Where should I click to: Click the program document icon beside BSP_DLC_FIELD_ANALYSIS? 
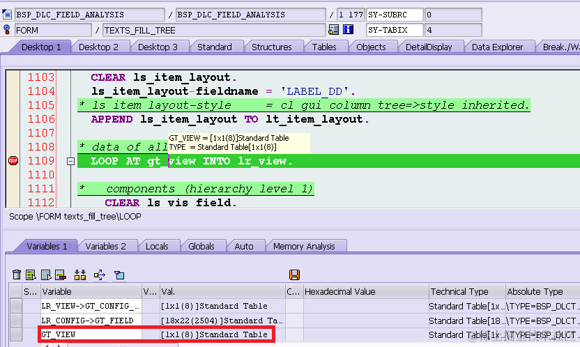pos(7,15)
